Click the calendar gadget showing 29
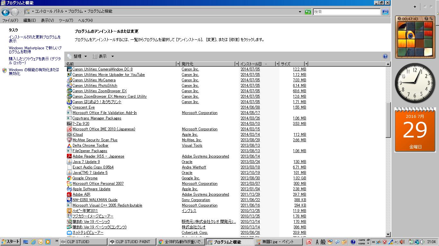 coord(415,129)
